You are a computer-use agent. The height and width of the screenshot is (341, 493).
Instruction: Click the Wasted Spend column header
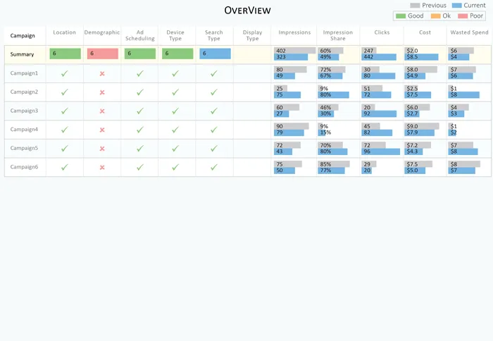[469, 32]
